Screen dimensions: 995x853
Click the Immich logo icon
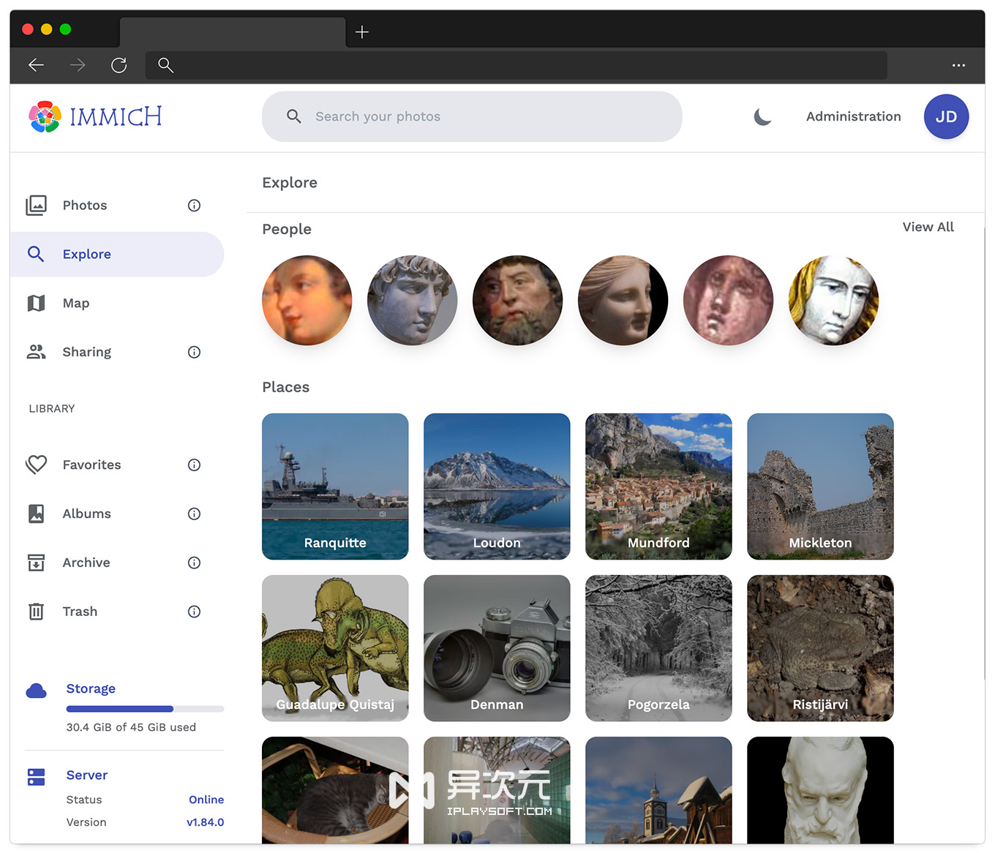click(45, 117)
